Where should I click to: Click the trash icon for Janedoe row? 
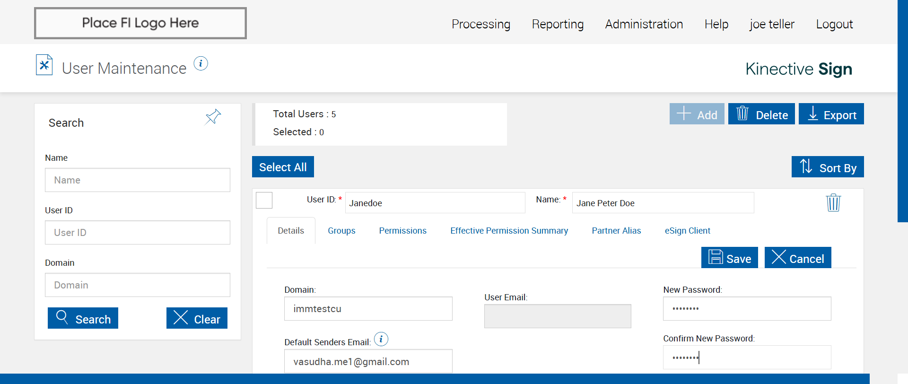click(x=833, y=203)
